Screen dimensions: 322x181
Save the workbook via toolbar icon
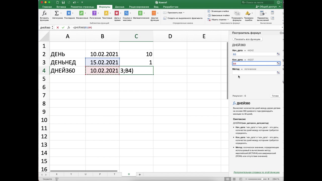63,2
